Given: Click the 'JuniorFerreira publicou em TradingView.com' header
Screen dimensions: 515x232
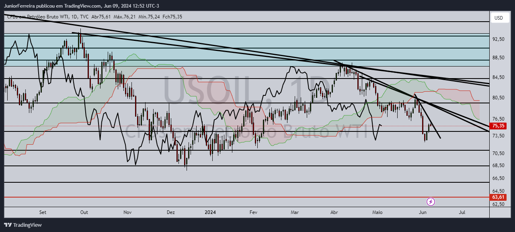Looking at the screenshot, I should click(x=52, y=6).
